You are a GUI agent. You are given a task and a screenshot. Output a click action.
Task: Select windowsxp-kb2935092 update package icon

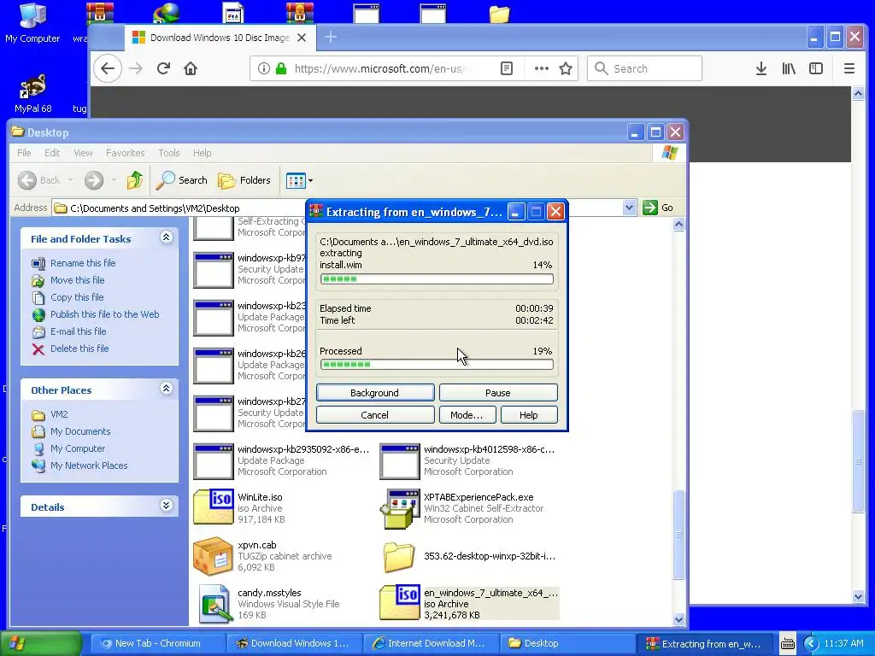[213, 461]
